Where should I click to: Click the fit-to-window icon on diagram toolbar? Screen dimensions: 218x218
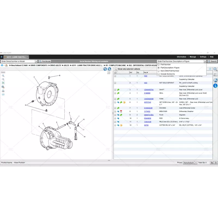pyautogui.click(x=3, y=83)
